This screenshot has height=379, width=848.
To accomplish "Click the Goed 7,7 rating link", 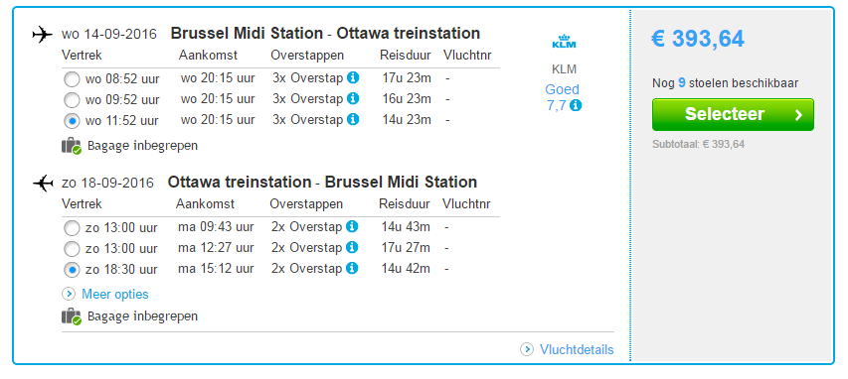I will [x=562, y=97].
